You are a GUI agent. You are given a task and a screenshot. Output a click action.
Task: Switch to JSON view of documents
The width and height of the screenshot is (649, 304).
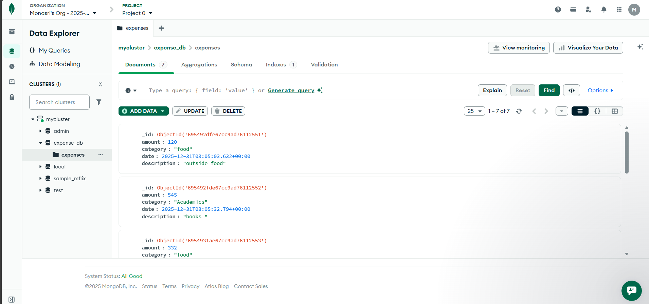(x=597, y=111)
